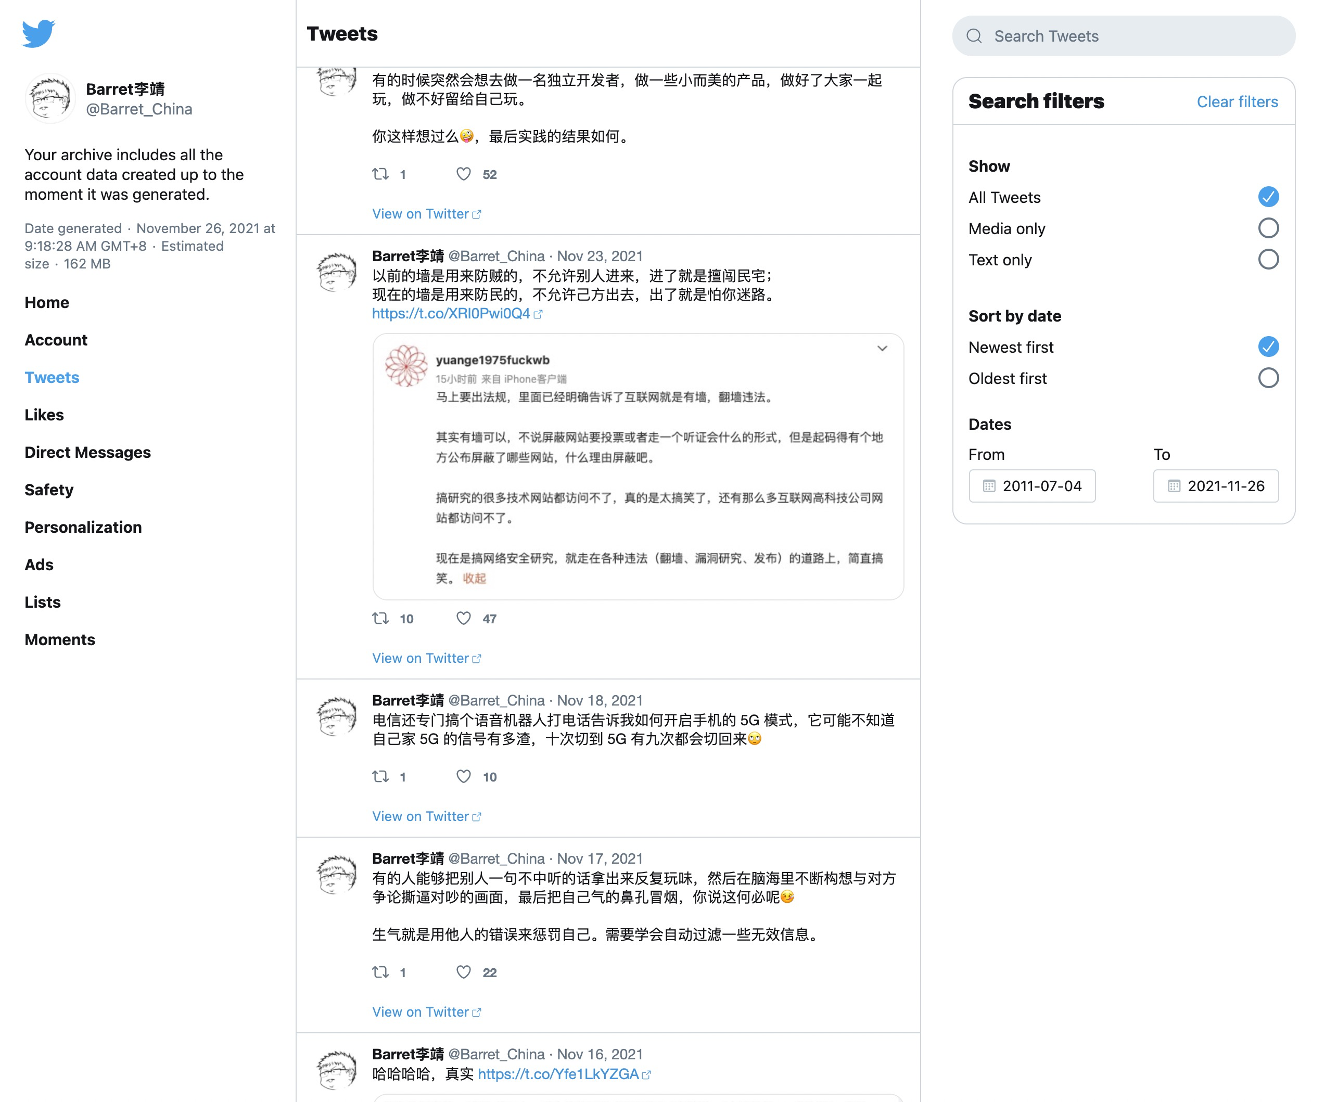
Task: Click the From date calendar icon
Action: (989, 486)
